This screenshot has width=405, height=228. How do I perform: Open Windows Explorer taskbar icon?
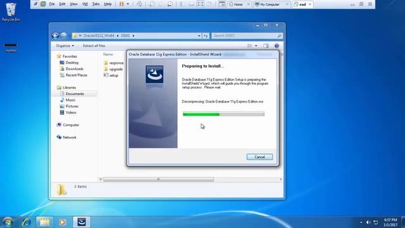pyautogui.click(x=45, y=222)
